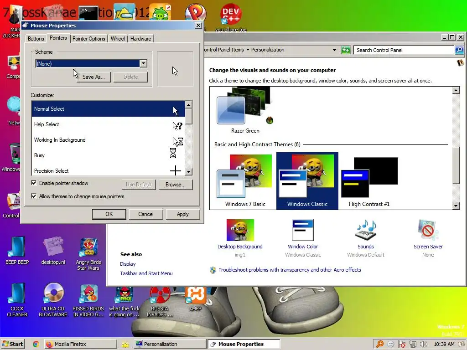Toggle Allow themes to change mouse pointers
The image size is (467, 350).
34,196
